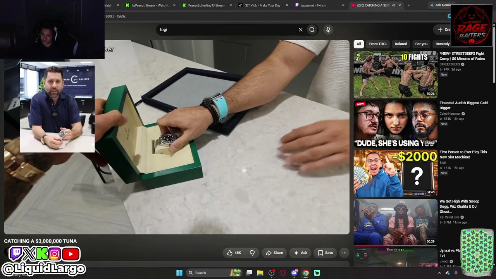This screenshot has width=496, height=279.
Task: Close the TikTok - Make Your Day tab
Action: pyautogui.click(x=287, y=5)
